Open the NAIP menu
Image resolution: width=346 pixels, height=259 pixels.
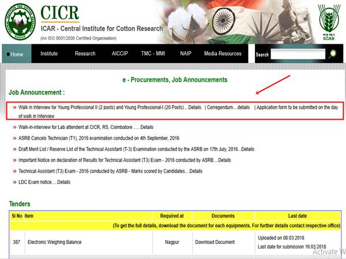click(186, 54)
